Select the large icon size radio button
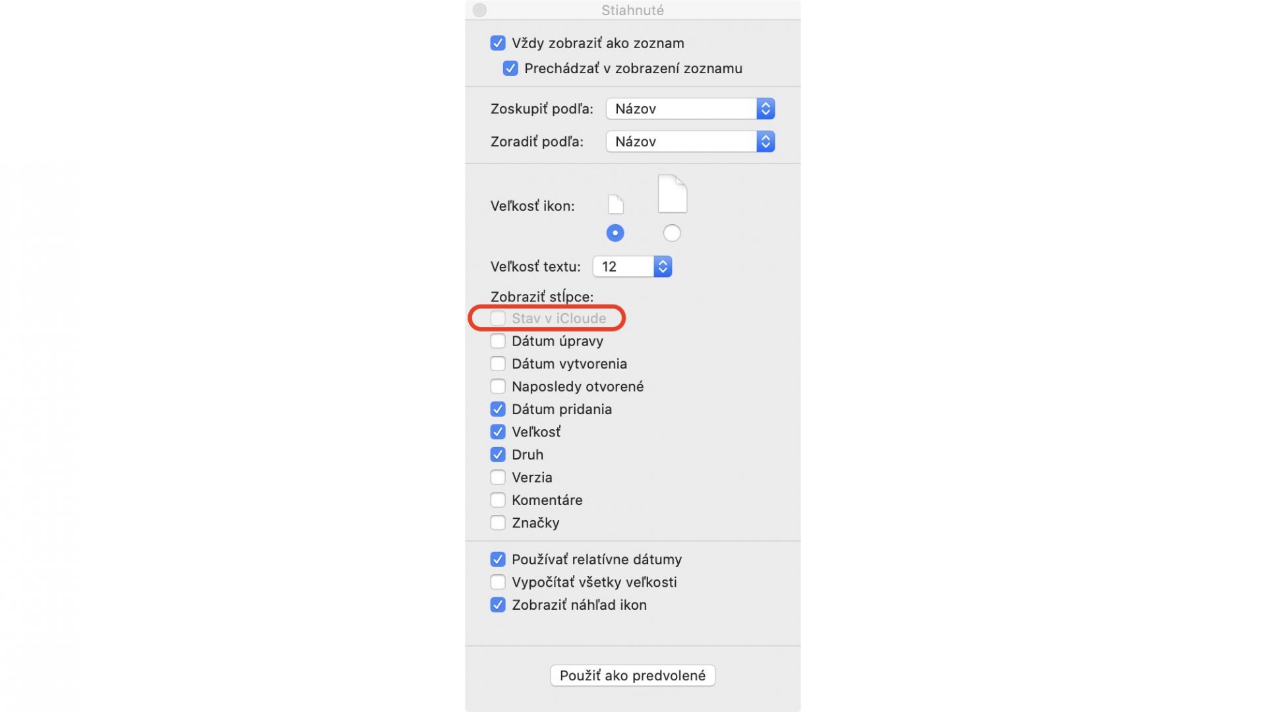Screen dimensions: 1266x712 [x=672, y=233]
